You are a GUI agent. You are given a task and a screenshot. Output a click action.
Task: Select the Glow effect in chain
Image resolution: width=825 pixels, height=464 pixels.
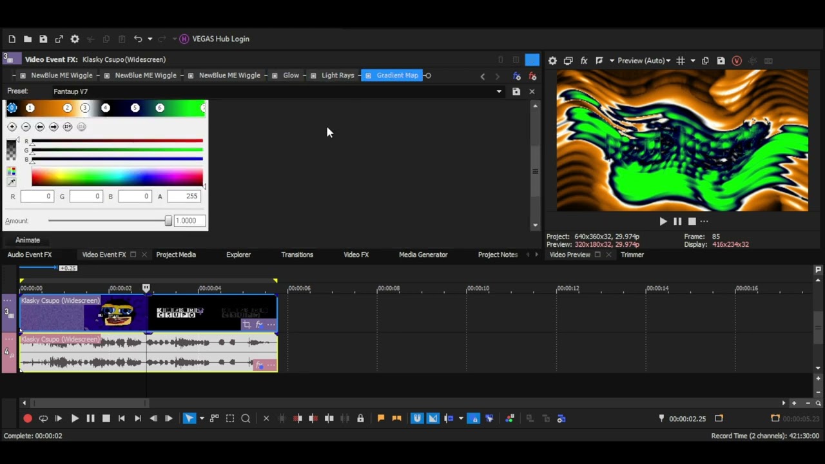[291, 75]
